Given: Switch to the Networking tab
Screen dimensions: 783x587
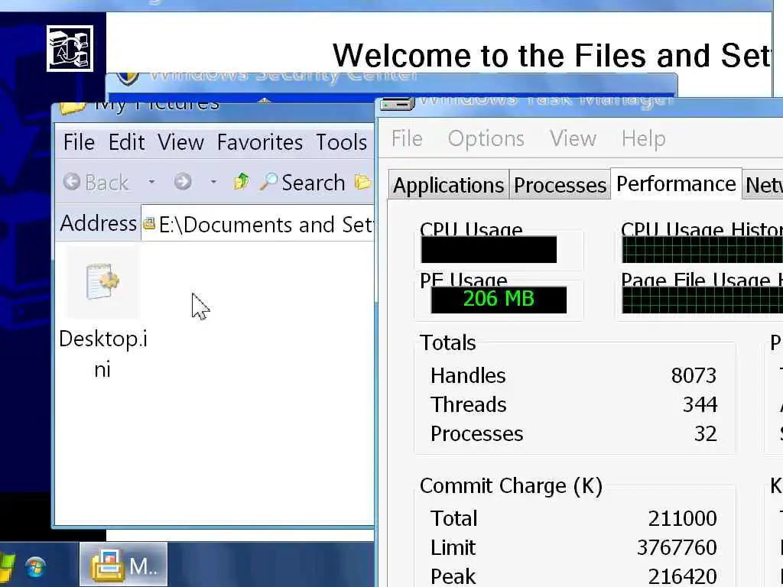Looking at the screenshot, I should pos(763,185).
